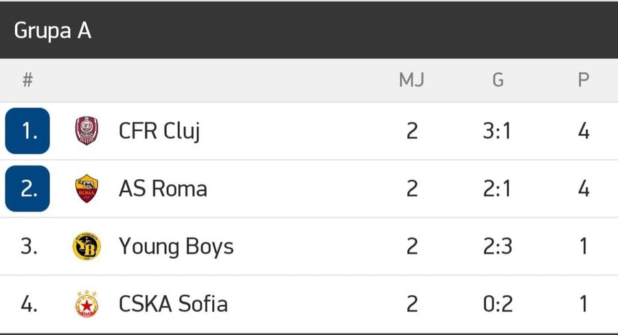This screenshot has width=618, height=335.
Task: Click CFR Cluj goal ratio 3:1
Action: tap(497, 131)
